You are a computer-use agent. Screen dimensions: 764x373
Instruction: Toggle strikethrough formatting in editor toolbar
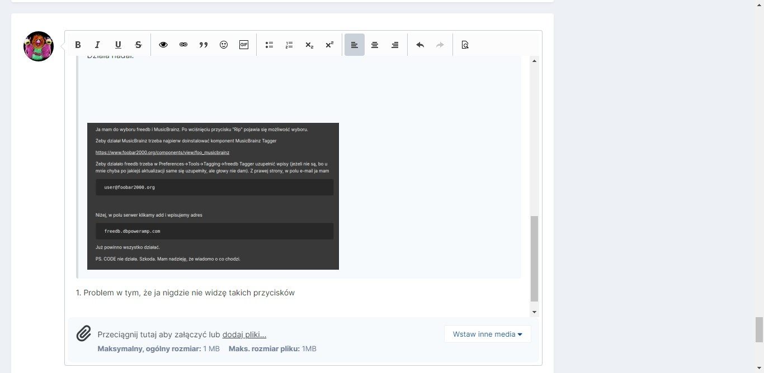(x=138, y=45)
